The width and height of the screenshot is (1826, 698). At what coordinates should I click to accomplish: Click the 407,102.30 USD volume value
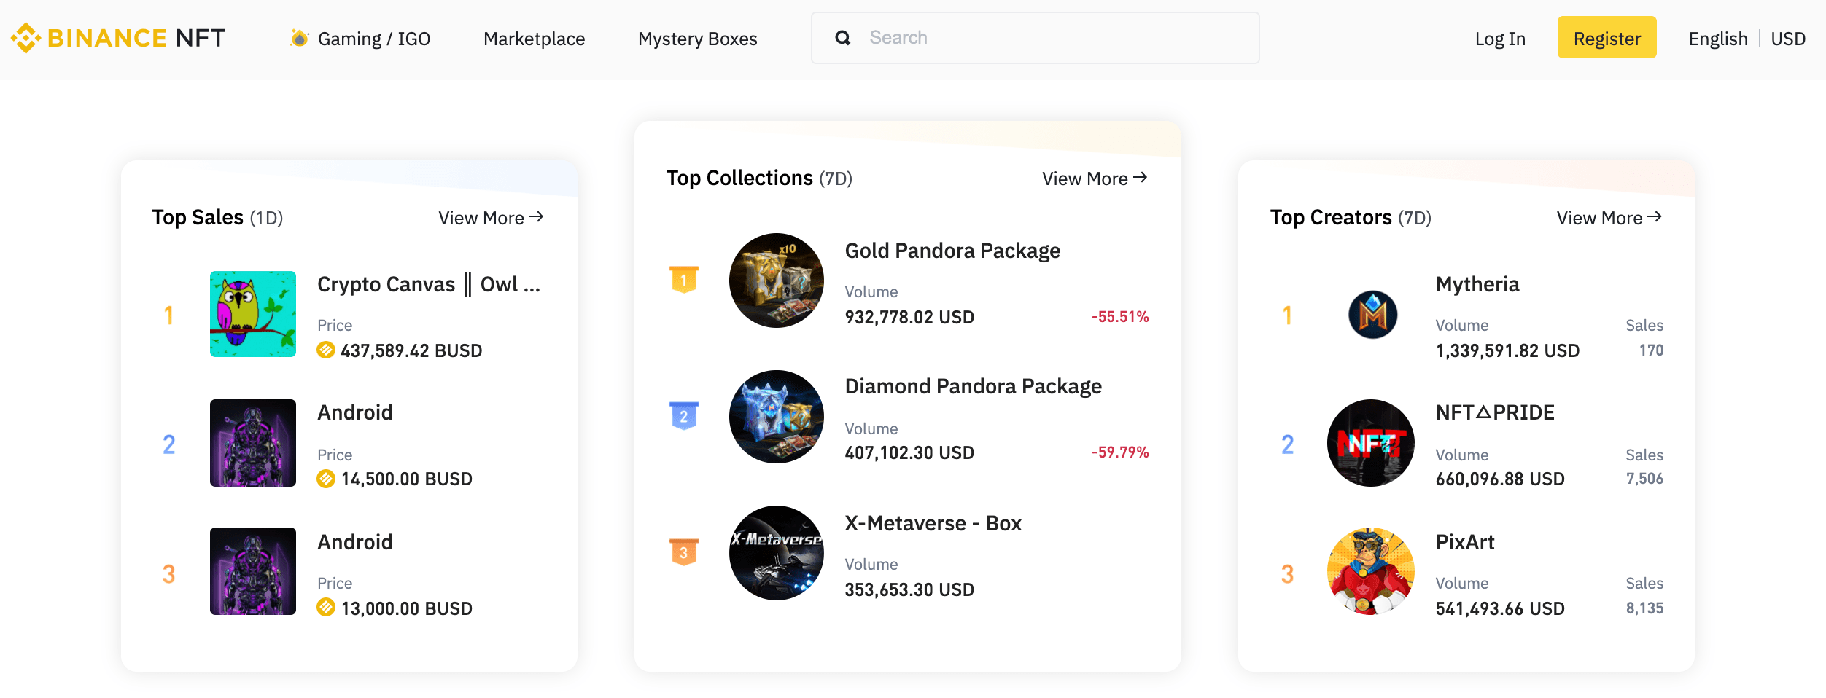[909, 452]
